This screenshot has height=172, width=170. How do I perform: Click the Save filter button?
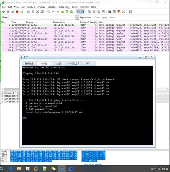click(x=112, y=18)
